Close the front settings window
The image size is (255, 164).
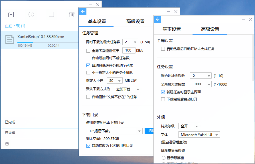251,19
